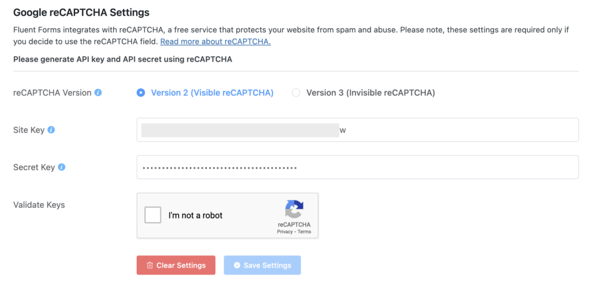Open the reCAPTCHA Terms link
The width and height of the screenshot is (591, 282).
point(304,232)
